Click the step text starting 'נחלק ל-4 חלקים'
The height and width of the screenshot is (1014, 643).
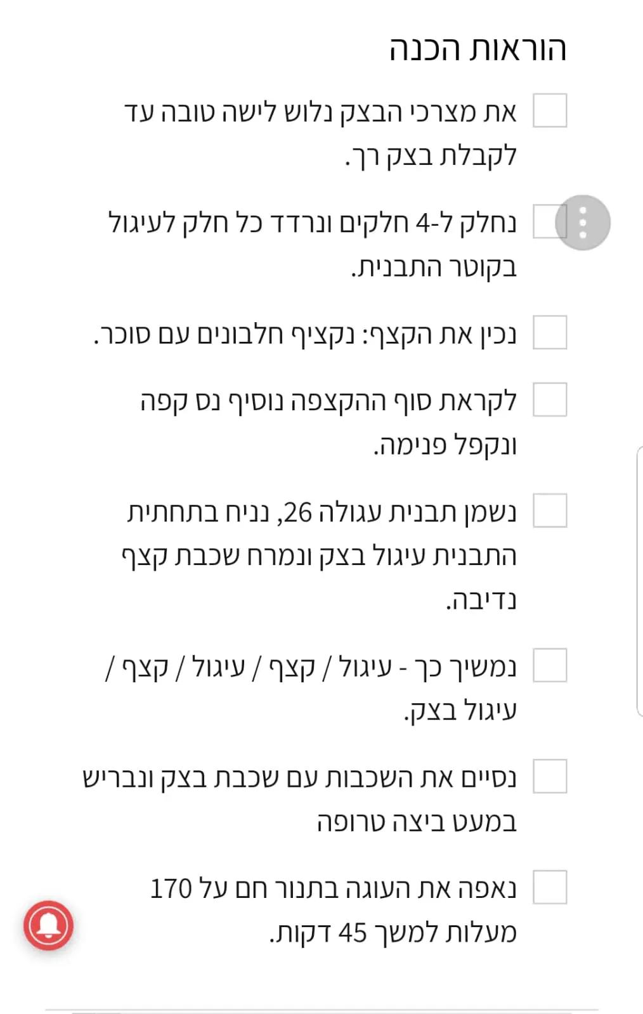(312, 223)
